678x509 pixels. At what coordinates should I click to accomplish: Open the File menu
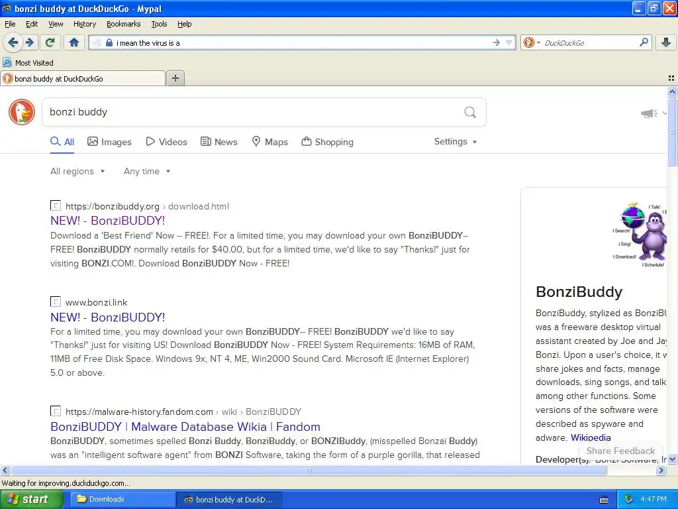[10, 24]
